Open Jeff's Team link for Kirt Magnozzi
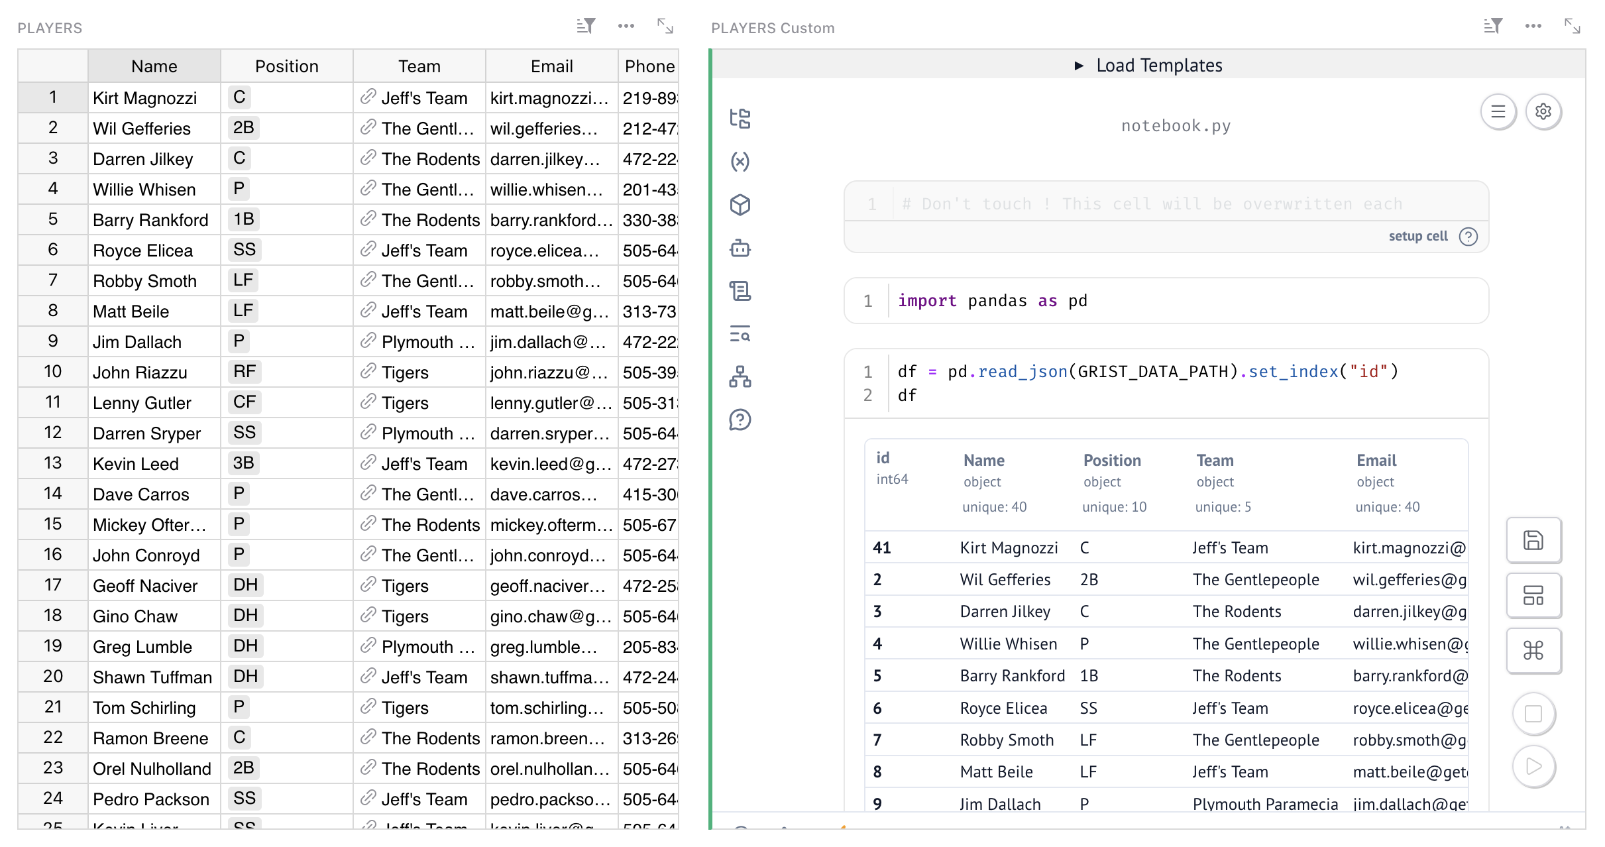Image resolution: width=1605 pixels, height=847 pixels. coord(368,97)
